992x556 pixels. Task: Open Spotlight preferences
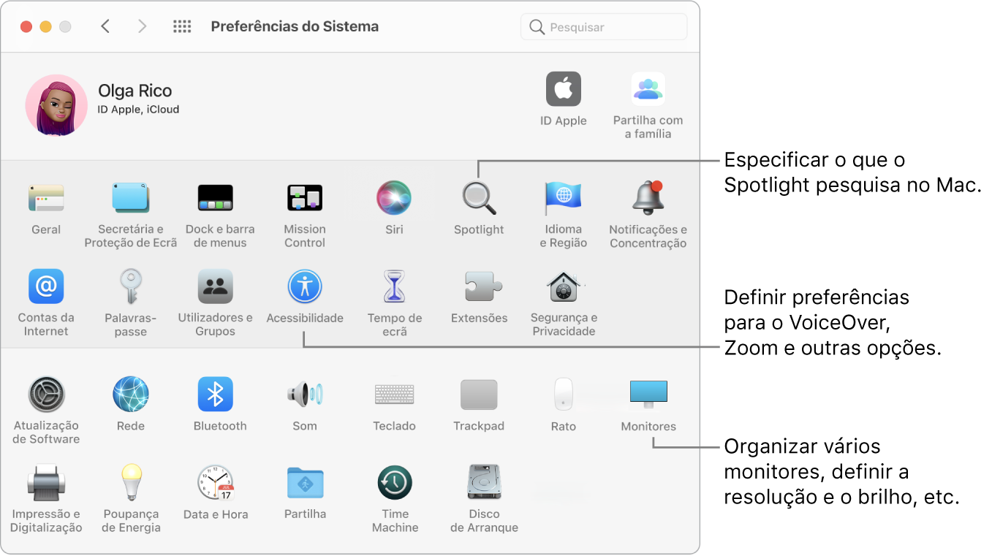point(479,198)
